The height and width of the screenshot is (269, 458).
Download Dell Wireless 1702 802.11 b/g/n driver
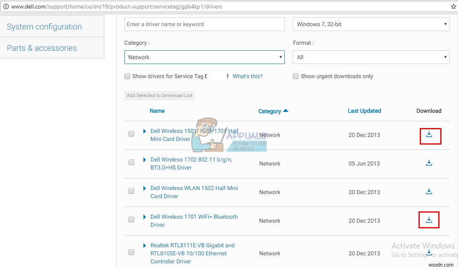click(x=429, y=163)
